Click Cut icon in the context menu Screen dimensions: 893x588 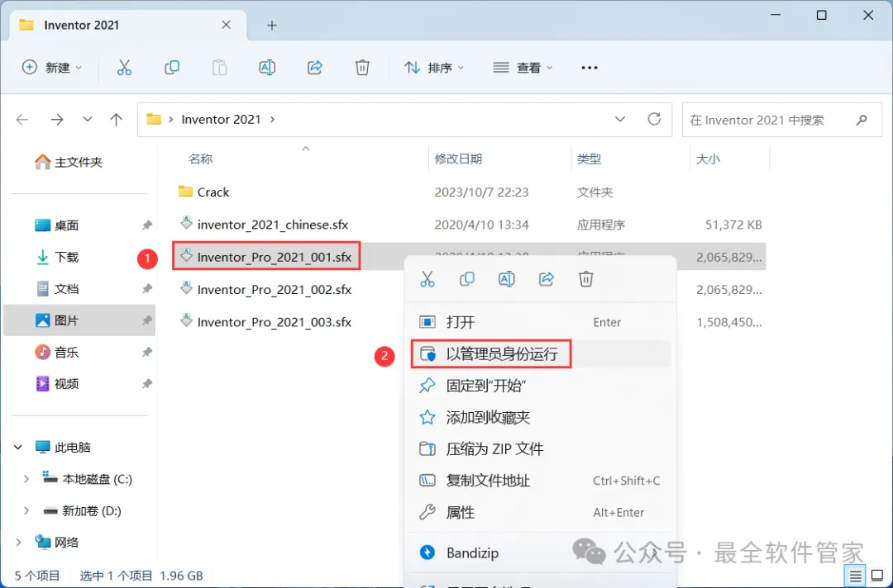coord(427,279)
